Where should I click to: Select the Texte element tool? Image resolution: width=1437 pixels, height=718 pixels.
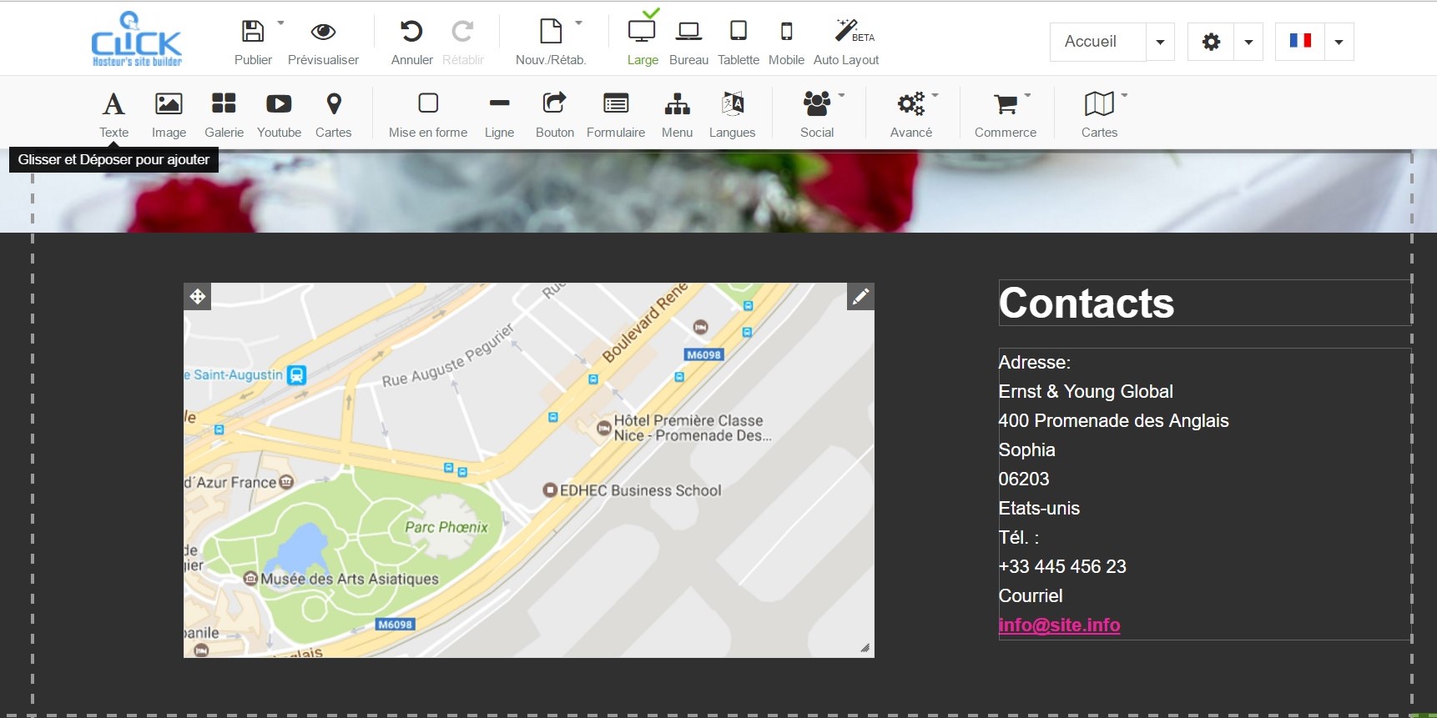113,114
